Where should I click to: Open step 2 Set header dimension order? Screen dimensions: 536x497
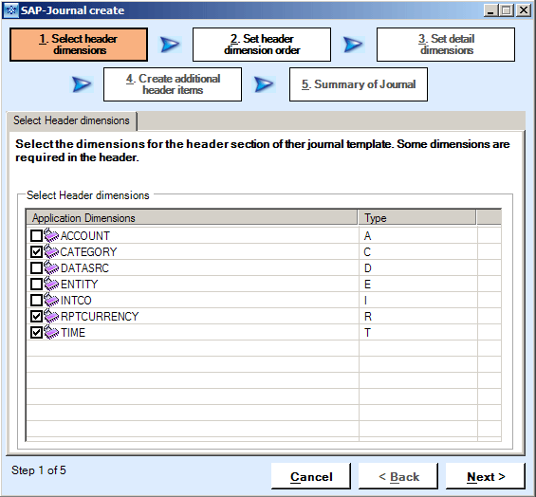tap(262, 45)
